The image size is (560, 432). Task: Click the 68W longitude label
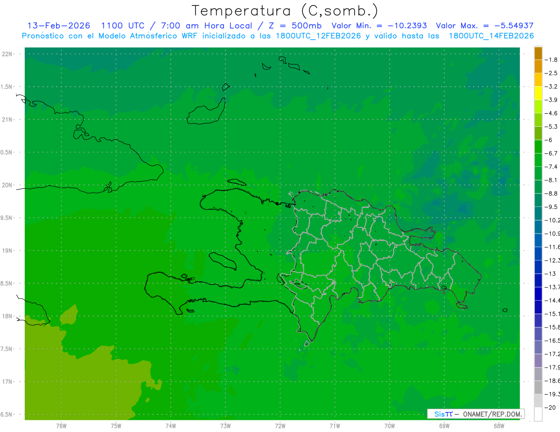point(498,426)
